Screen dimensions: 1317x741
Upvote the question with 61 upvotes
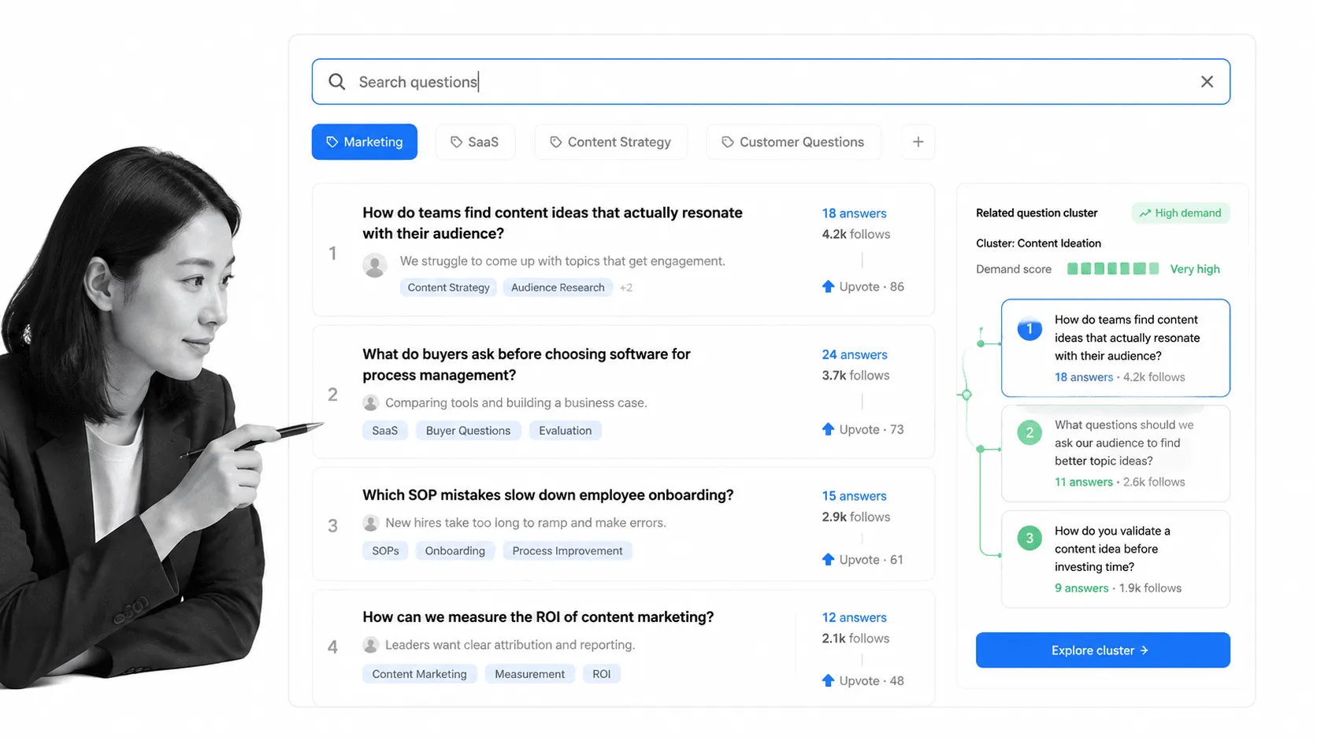click(x=863, y=559)
